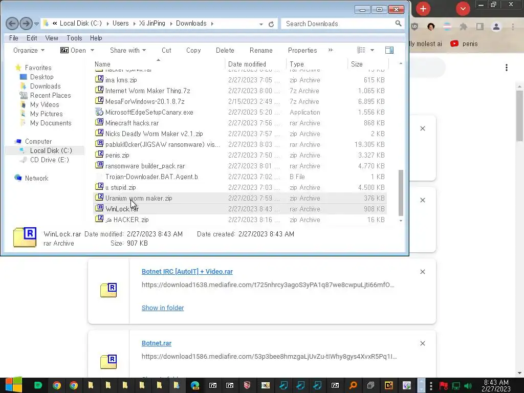Click the penis YouTube bookmark in Chrome
The height and width of the screenshot is (393, 524).
pyautogui.click(x=464, y=44)
